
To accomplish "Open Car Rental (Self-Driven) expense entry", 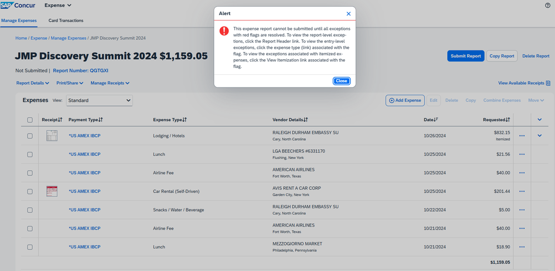I will [x=176, y=192].
